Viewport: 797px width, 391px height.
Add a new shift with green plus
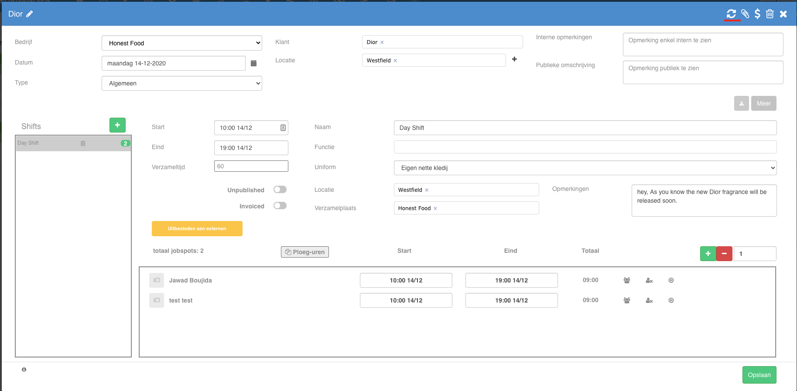click(117, 125)
